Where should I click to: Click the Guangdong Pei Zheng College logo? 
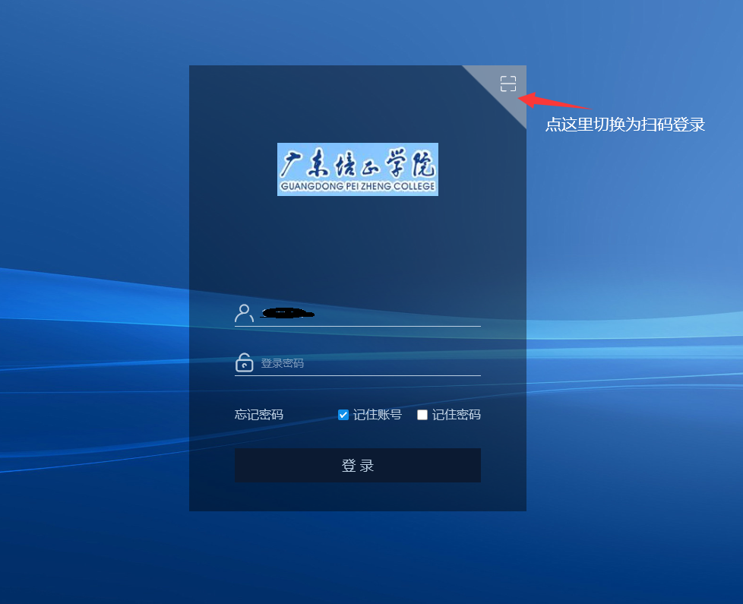[x=358, y=169]
